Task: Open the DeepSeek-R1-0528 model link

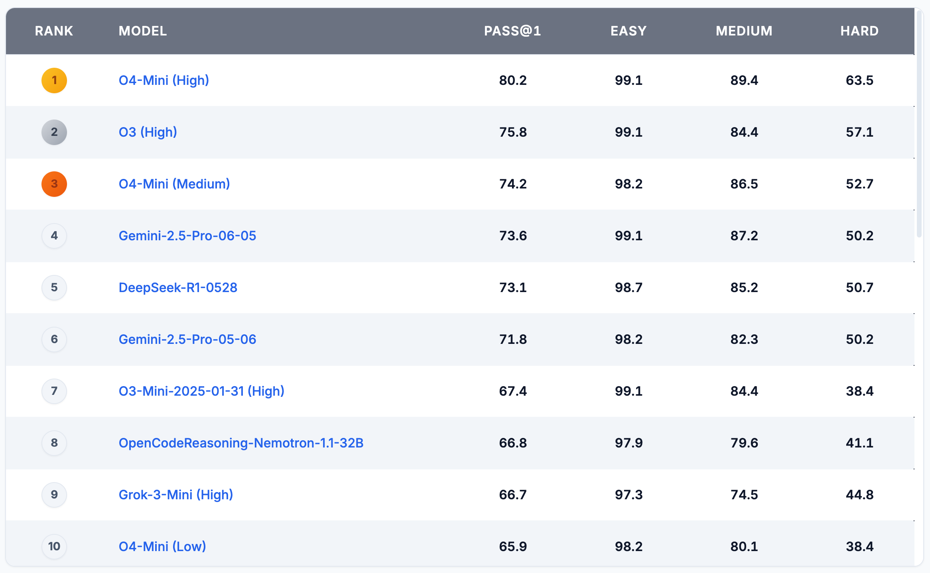Action: click(x=178, y=288)
